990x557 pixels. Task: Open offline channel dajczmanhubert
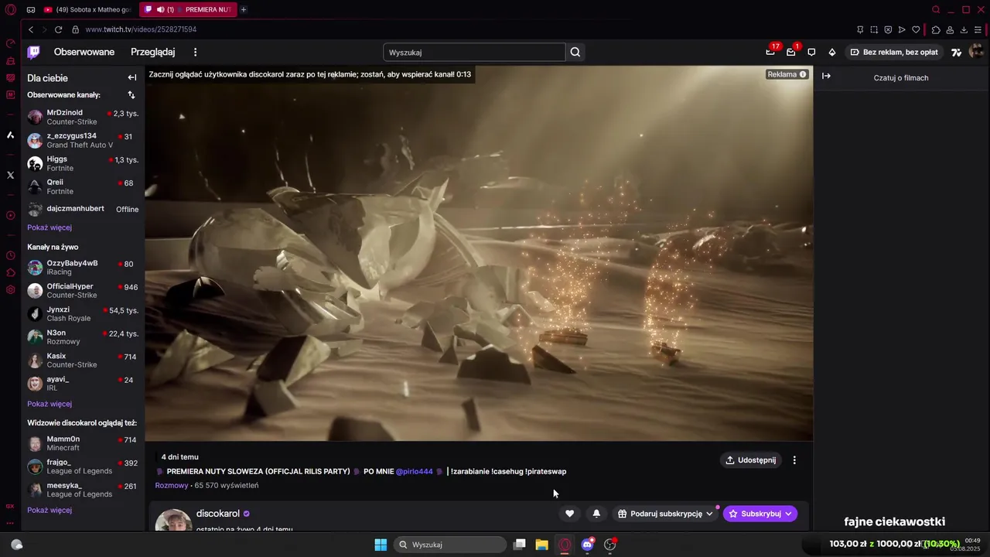pos(83,209)
